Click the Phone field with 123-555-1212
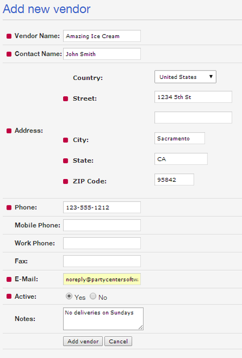The image size is (242, 358). click(102, 208)
